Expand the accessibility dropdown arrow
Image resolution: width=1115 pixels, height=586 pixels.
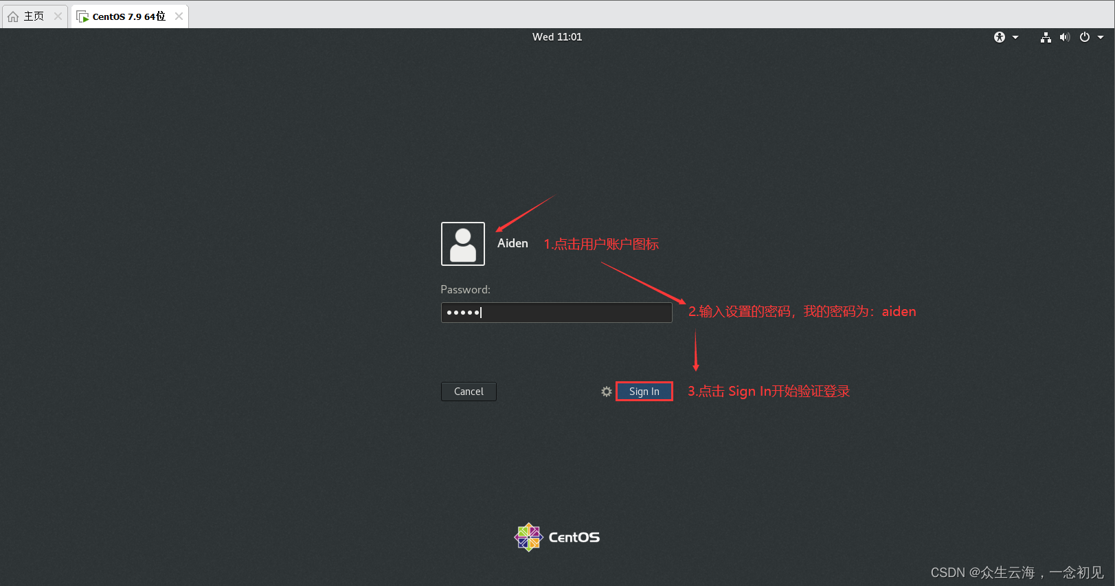tap(1015, 37)
